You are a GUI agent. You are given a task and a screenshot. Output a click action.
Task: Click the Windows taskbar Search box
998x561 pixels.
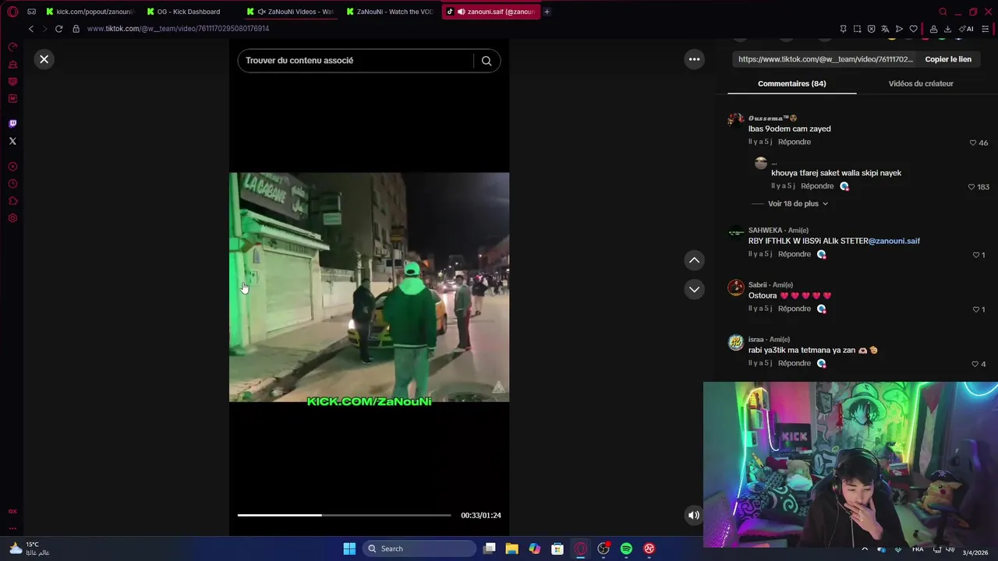pos(419,549)
